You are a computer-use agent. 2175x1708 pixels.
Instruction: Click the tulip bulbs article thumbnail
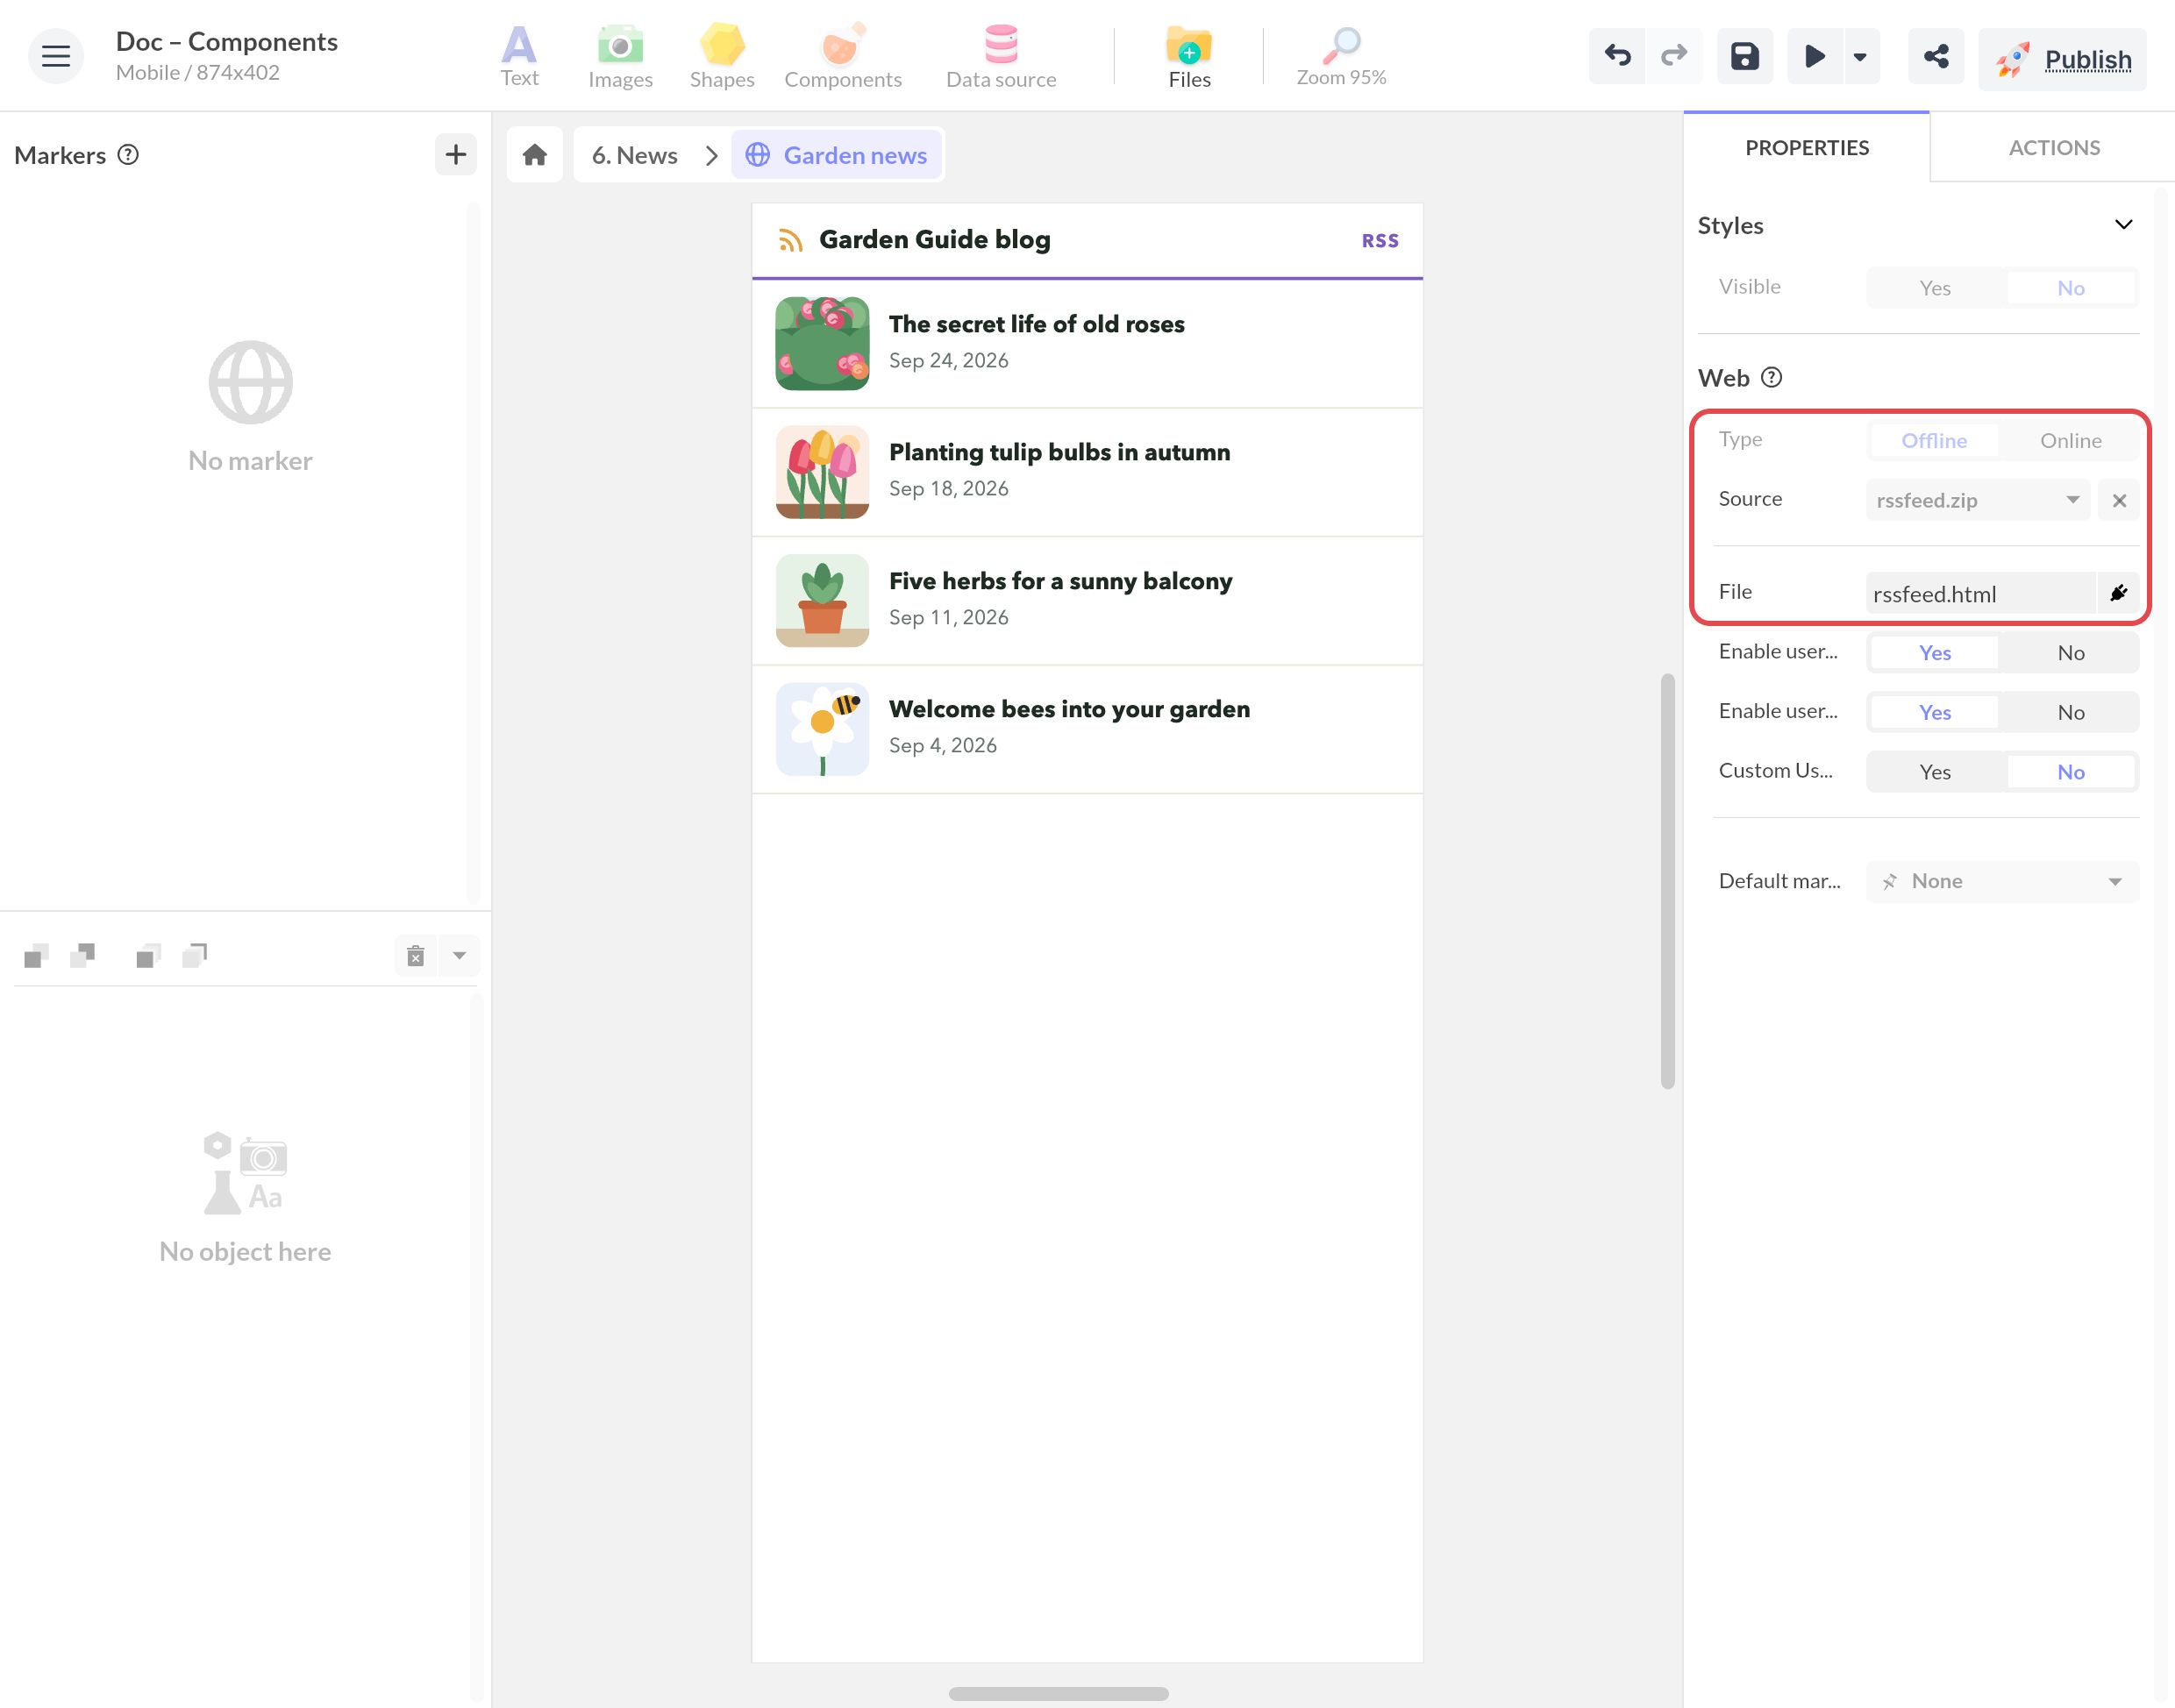[x=822, y=472]
